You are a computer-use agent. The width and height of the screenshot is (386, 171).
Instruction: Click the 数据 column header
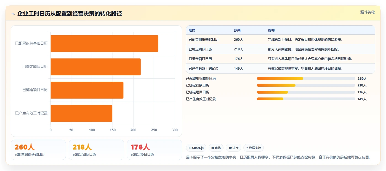tap(237, 30)
